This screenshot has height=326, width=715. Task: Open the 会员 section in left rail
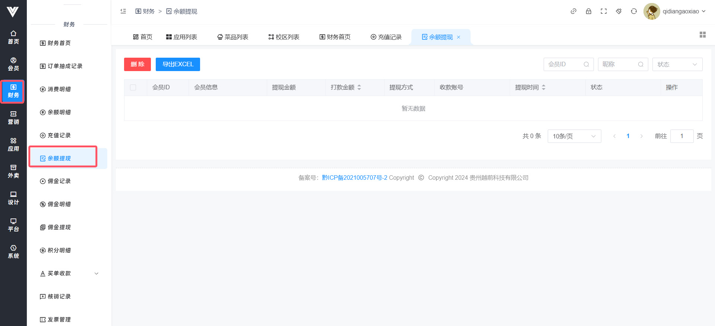(x=13, y=64)
